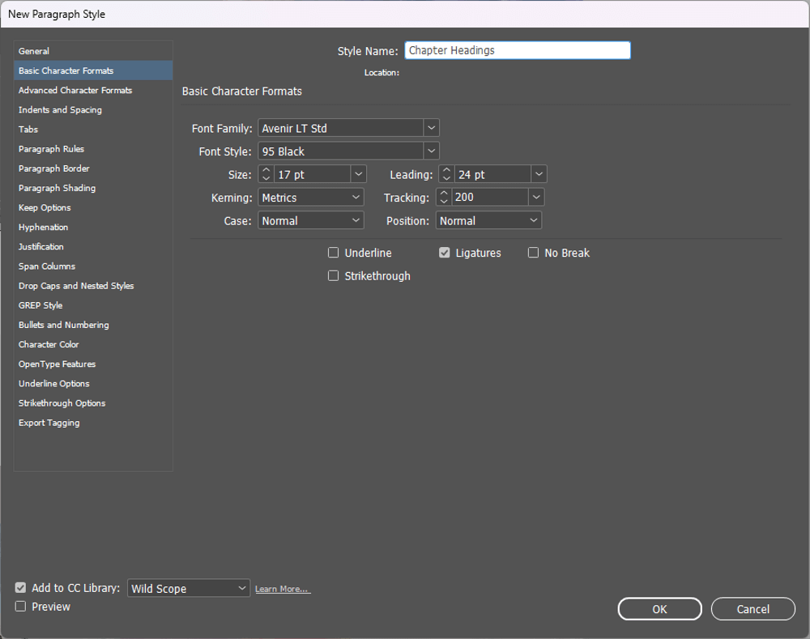Open Justification settings
Image resolution: width=810 pixels, height=639 pixels.
pyautogui.click(x=93, y=247)
